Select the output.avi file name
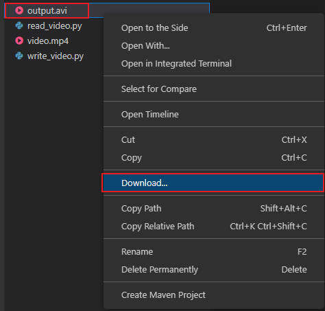325x311 pixels. click(47, 11)
